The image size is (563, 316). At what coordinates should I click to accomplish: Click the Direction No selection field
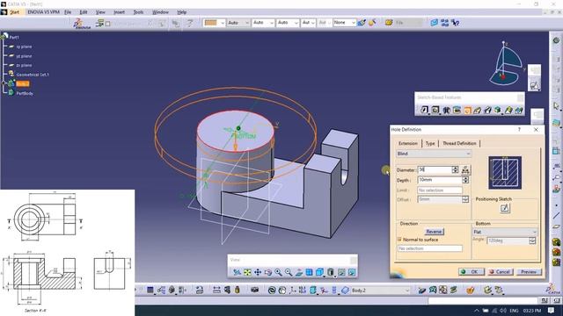[x=430, y=248]
